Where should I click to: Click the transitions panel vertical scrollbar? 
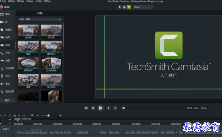pos(64,35)
